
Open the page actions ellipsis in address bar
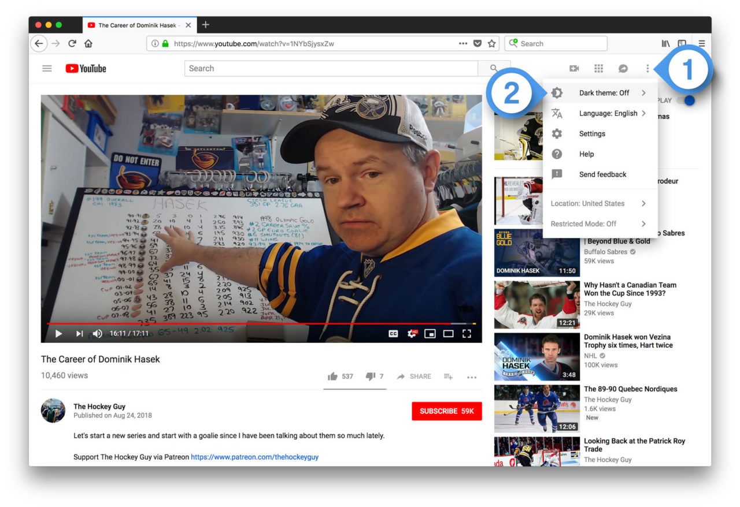click(x=463, y=43)
